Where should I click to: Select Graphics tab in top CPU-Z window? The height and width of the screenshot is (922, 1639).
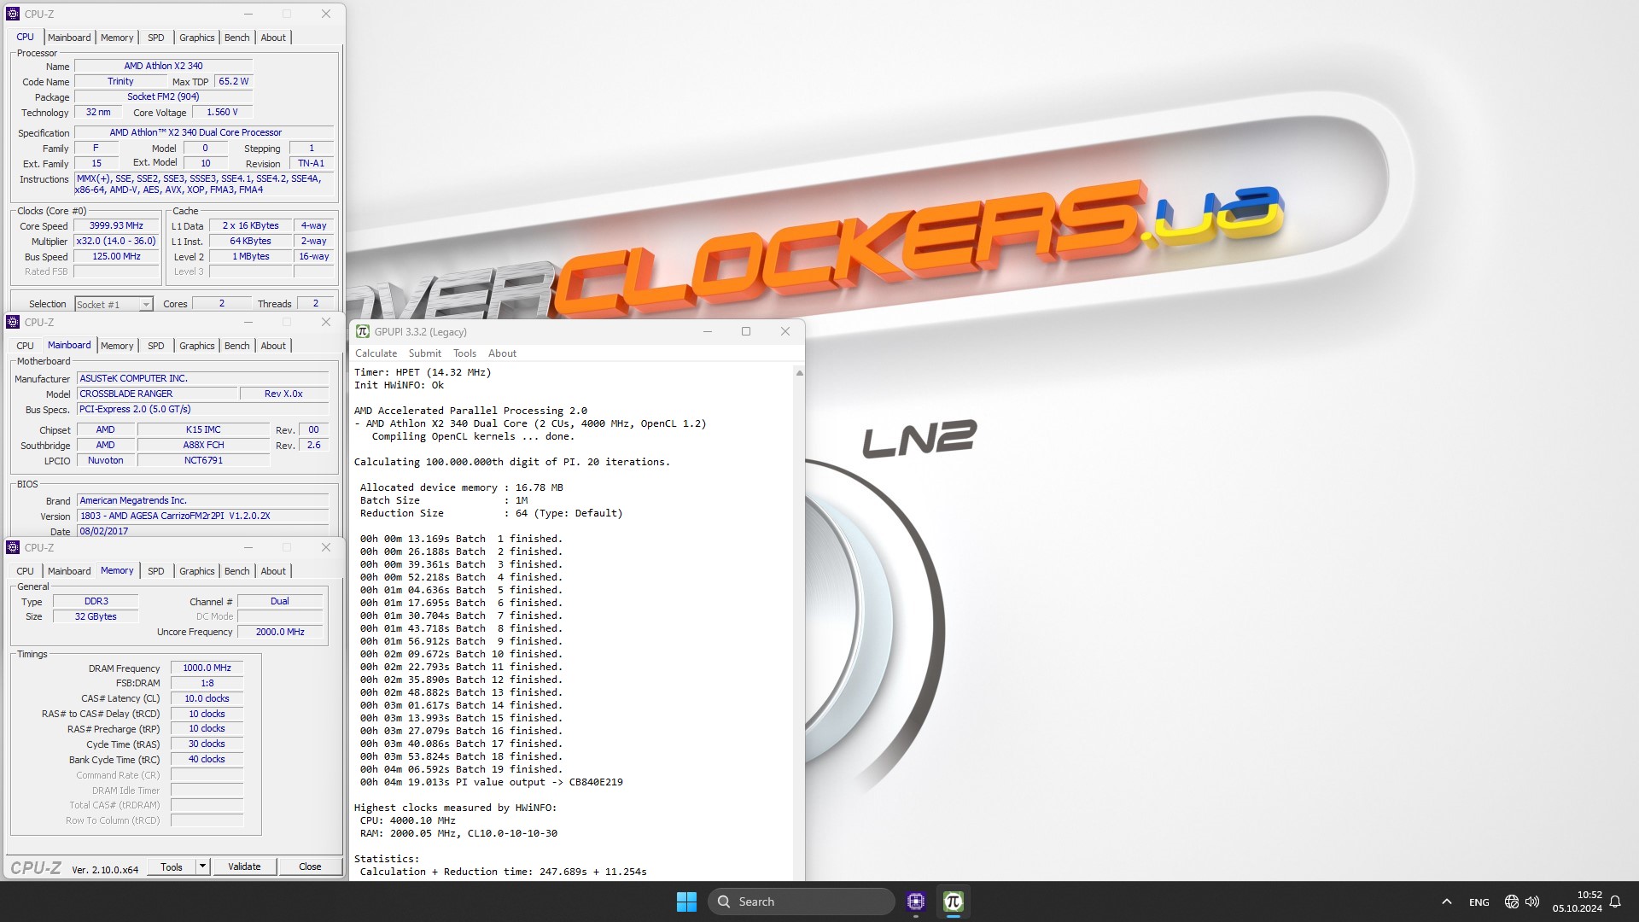click(x=197, y=38)
